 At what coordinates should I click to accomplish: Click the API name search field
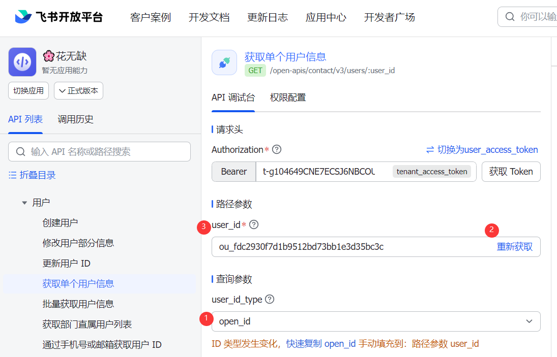pyautogui.click(x=99, y=152)
